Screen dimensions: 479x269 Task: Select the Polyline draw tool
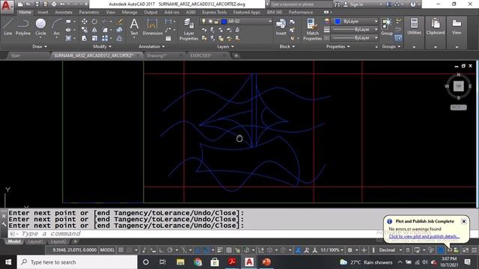tap(23, 27)
